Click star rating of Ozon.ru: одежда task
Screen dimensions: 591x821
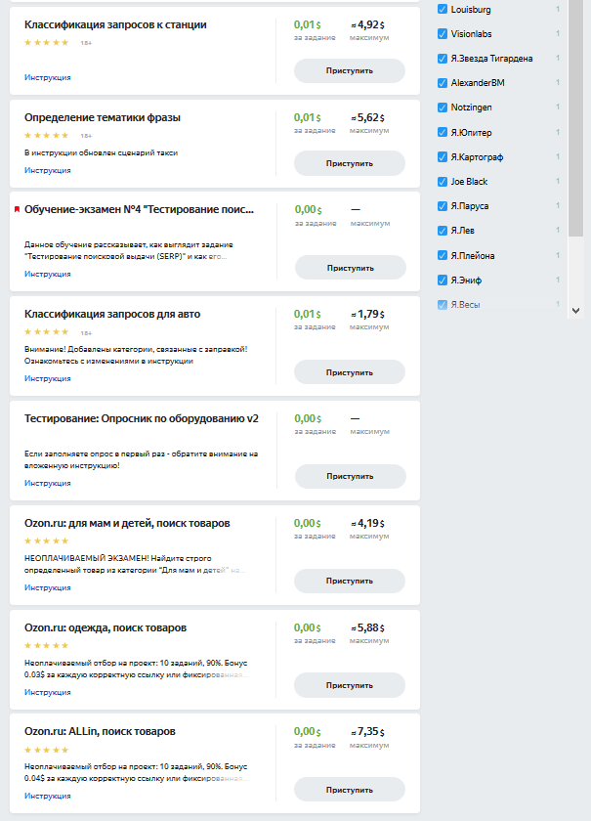click(x=46, y=645)
